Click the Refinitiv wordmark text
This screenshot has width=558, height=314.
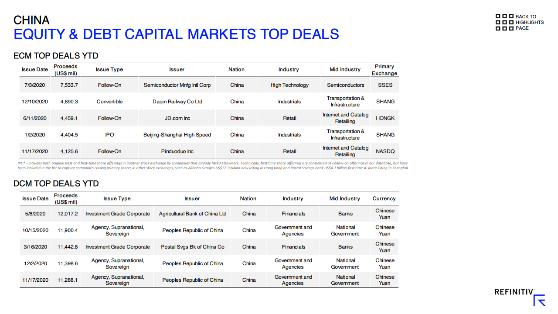pos(514,292)
